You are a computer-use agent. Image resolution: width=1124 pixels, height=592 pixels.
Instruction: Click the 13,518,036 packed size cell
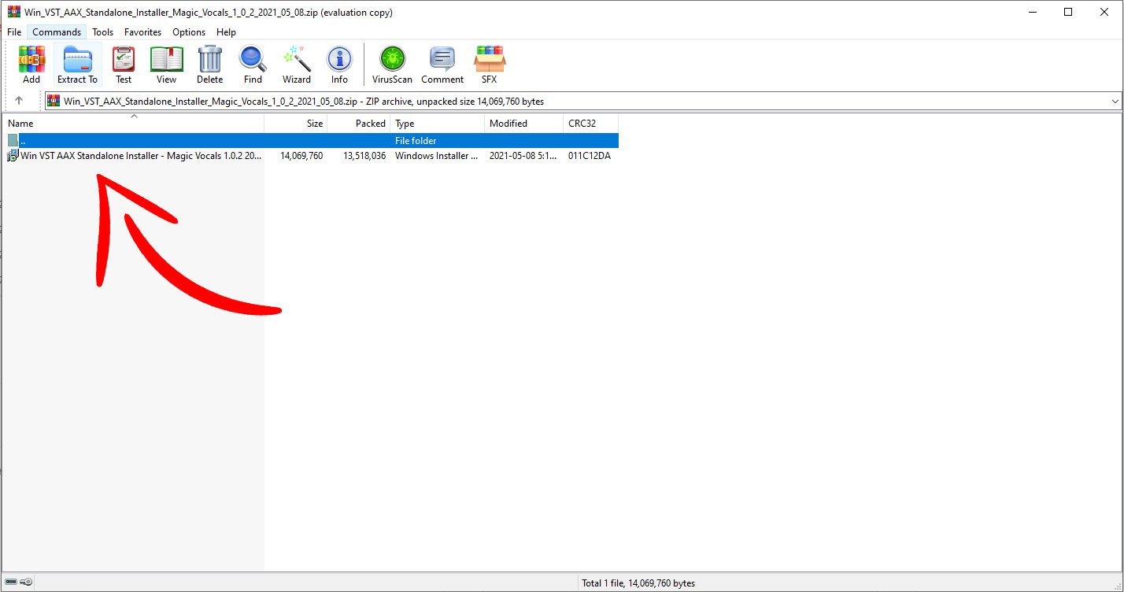point(364,156)
